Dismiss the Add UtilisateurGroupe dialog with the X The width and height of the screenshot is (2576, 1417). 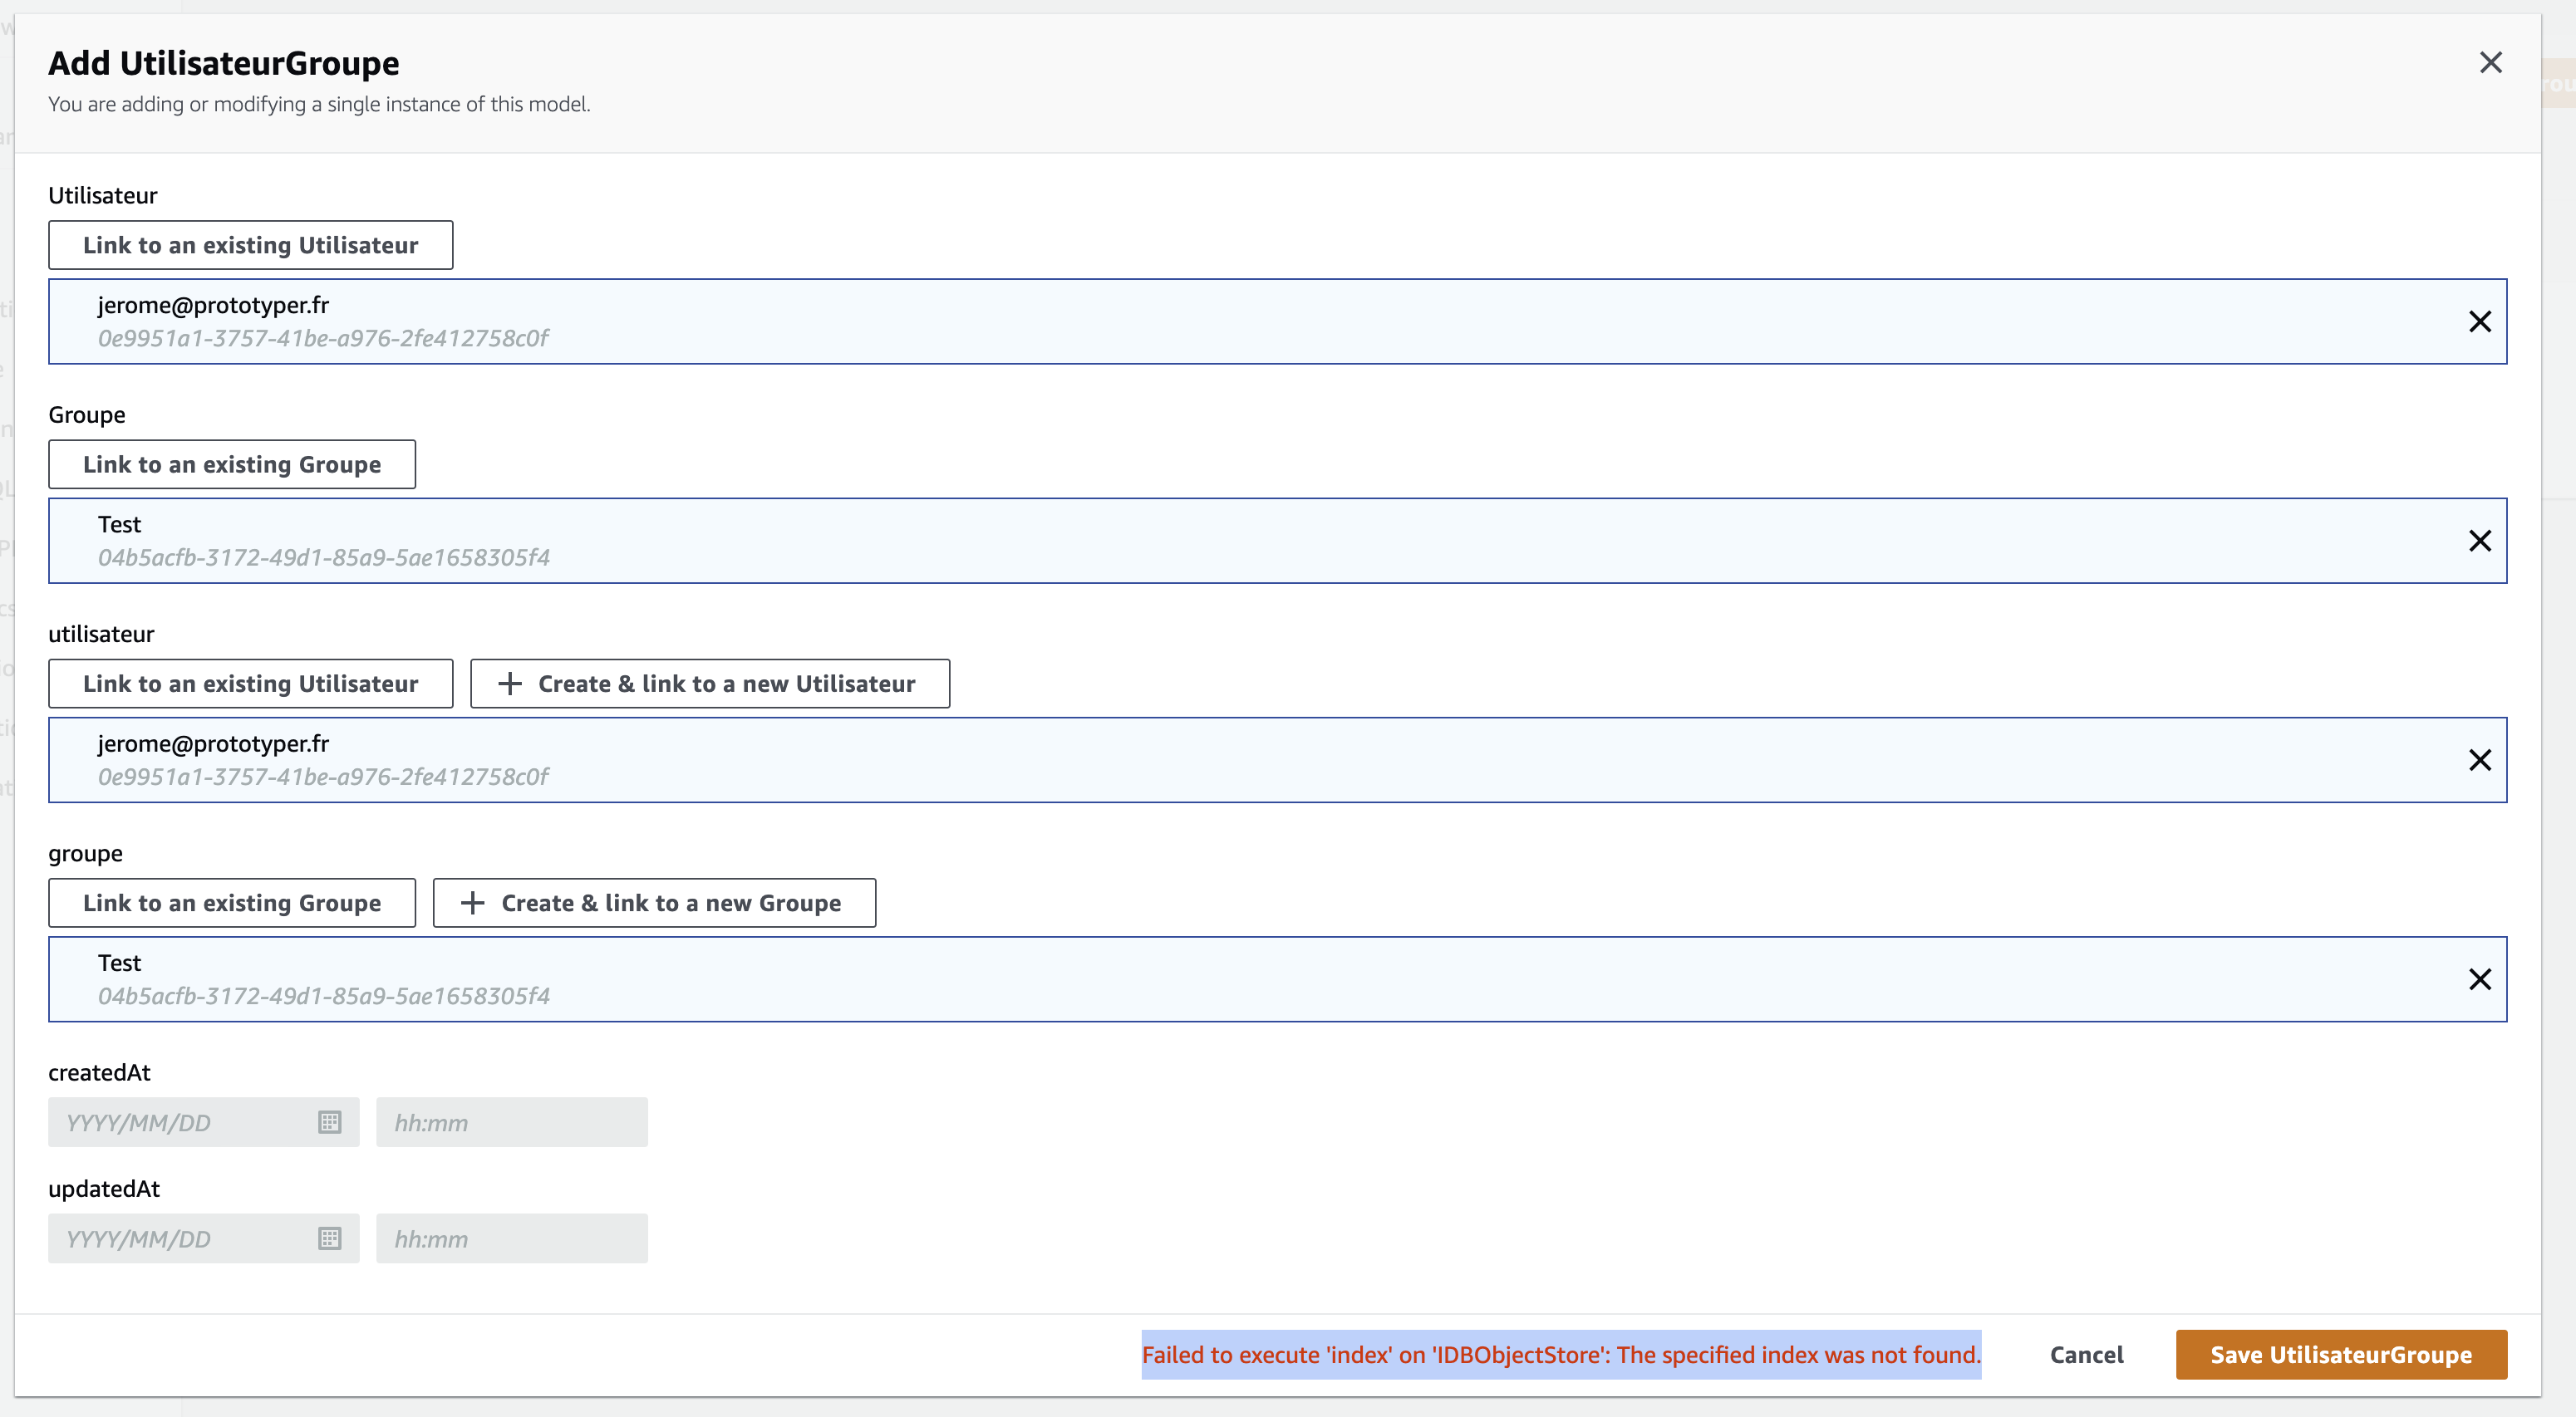[2491, 63]
